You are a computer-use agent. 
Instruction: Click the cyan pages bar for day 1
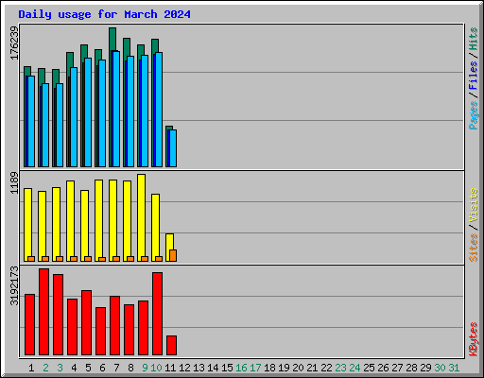pyautogui.click(x=31, y=121)
